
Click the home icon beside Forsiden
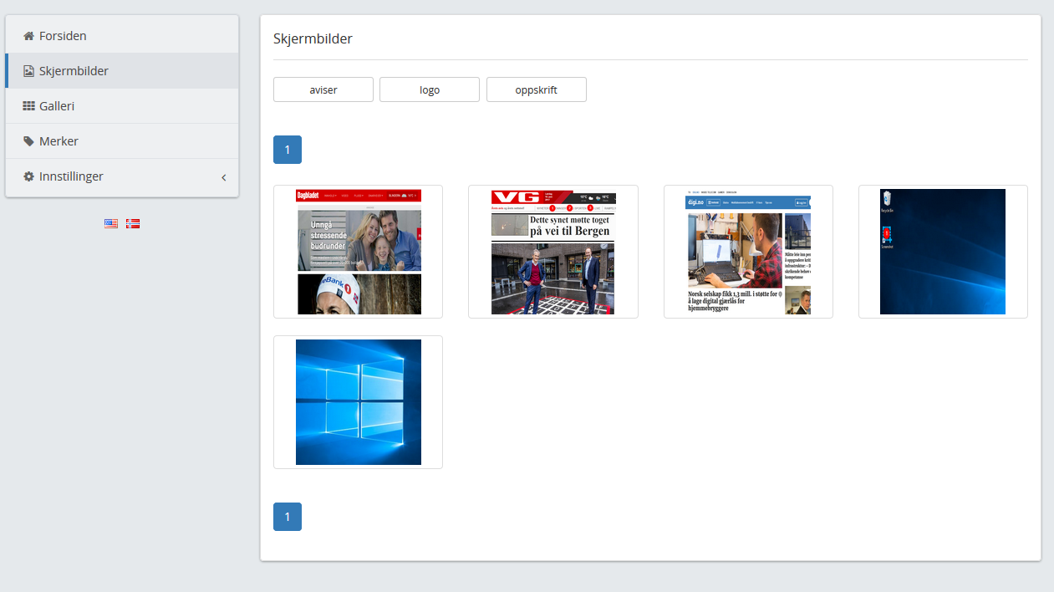pyautogui.click(x=28, y=36)
